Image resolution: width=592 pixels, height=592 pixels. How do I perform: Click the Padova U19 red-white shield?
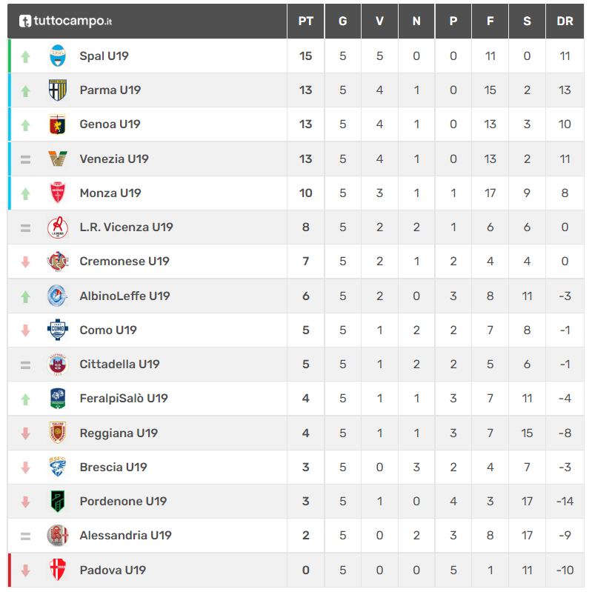(x=58, y=570)
